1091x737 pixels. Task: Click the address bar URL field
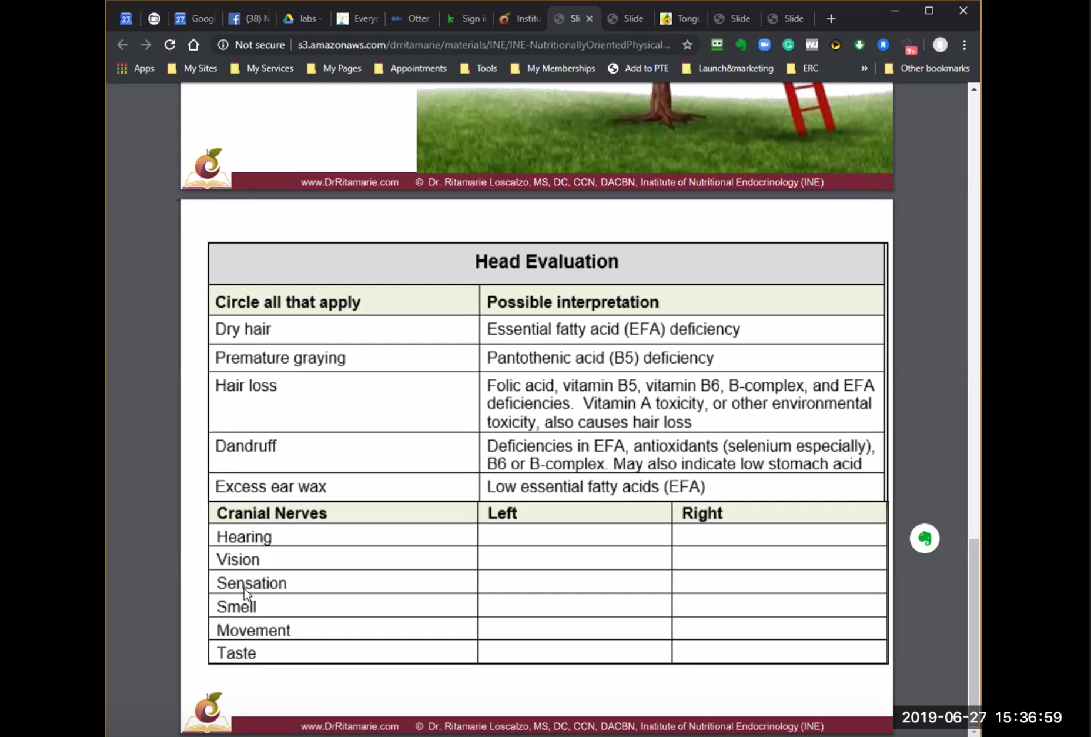(483, 45)
